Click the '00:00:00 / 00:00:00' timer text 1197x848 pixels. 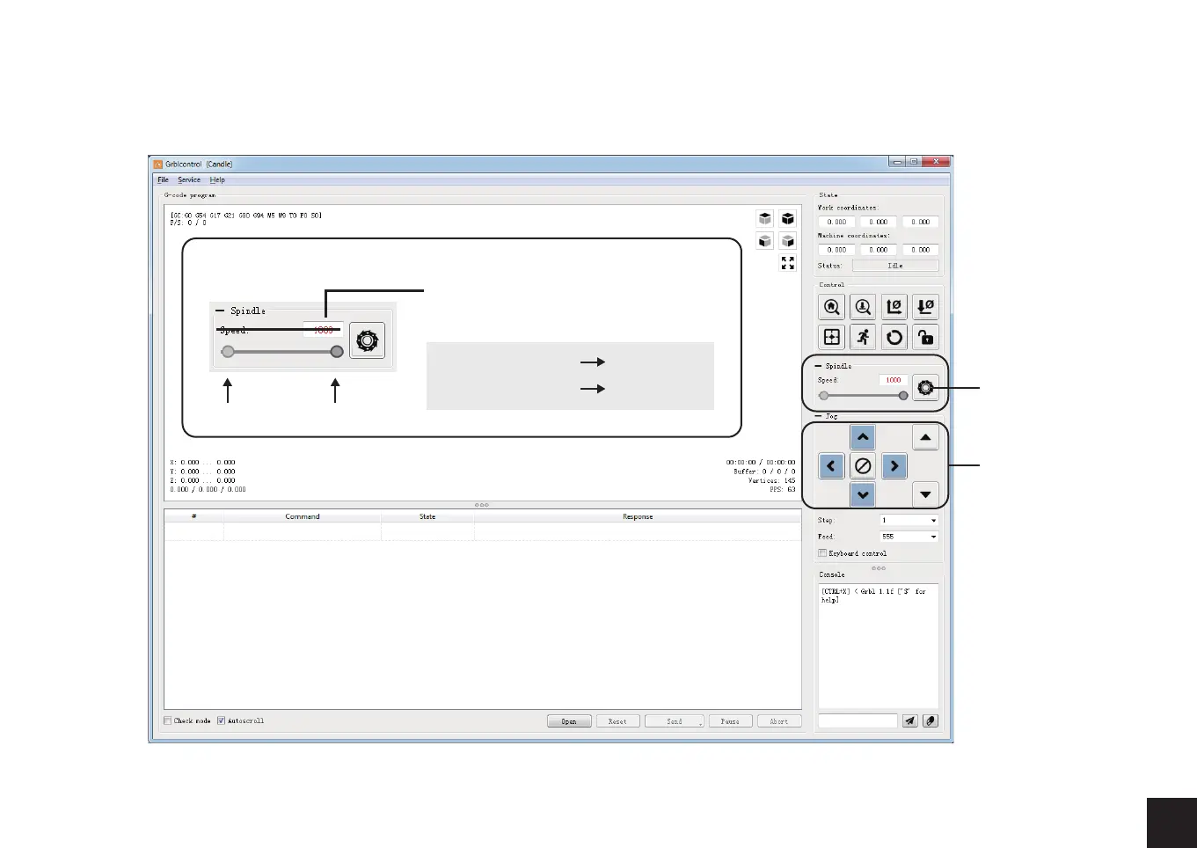coord(761,462)
